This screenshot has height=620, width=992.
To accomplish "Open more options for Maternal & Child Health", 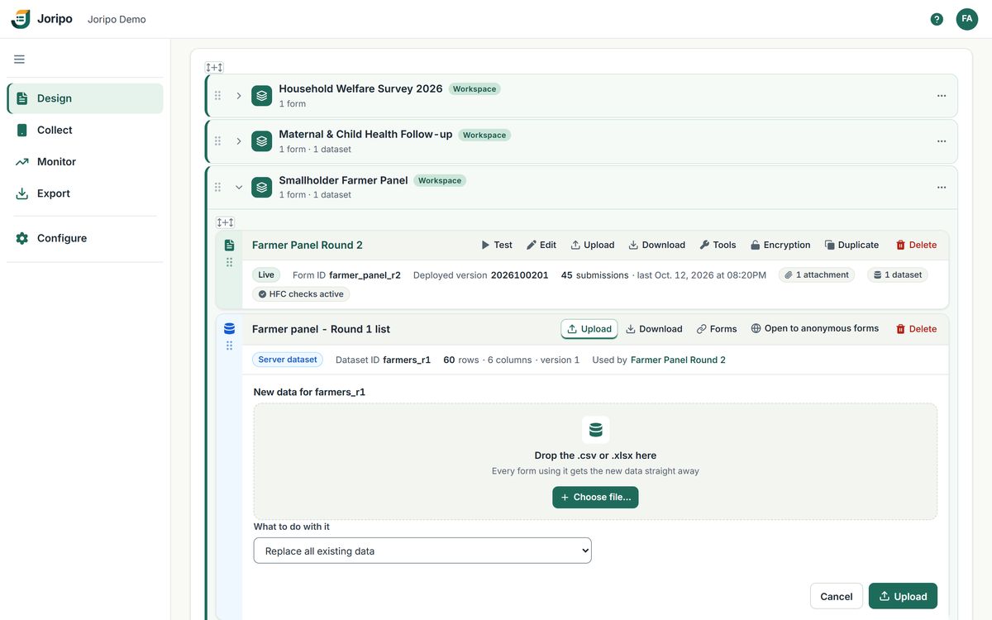I will coord(942,141).
